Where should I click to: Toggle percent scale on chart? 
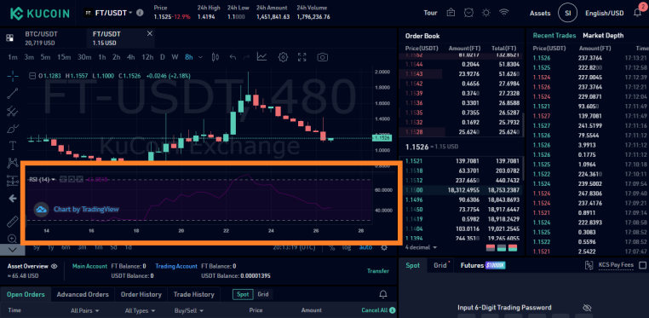click(x=332, y=247)
